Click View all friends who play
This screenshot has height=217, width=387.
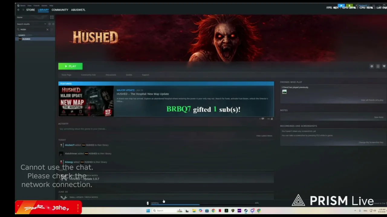(372, 100)
